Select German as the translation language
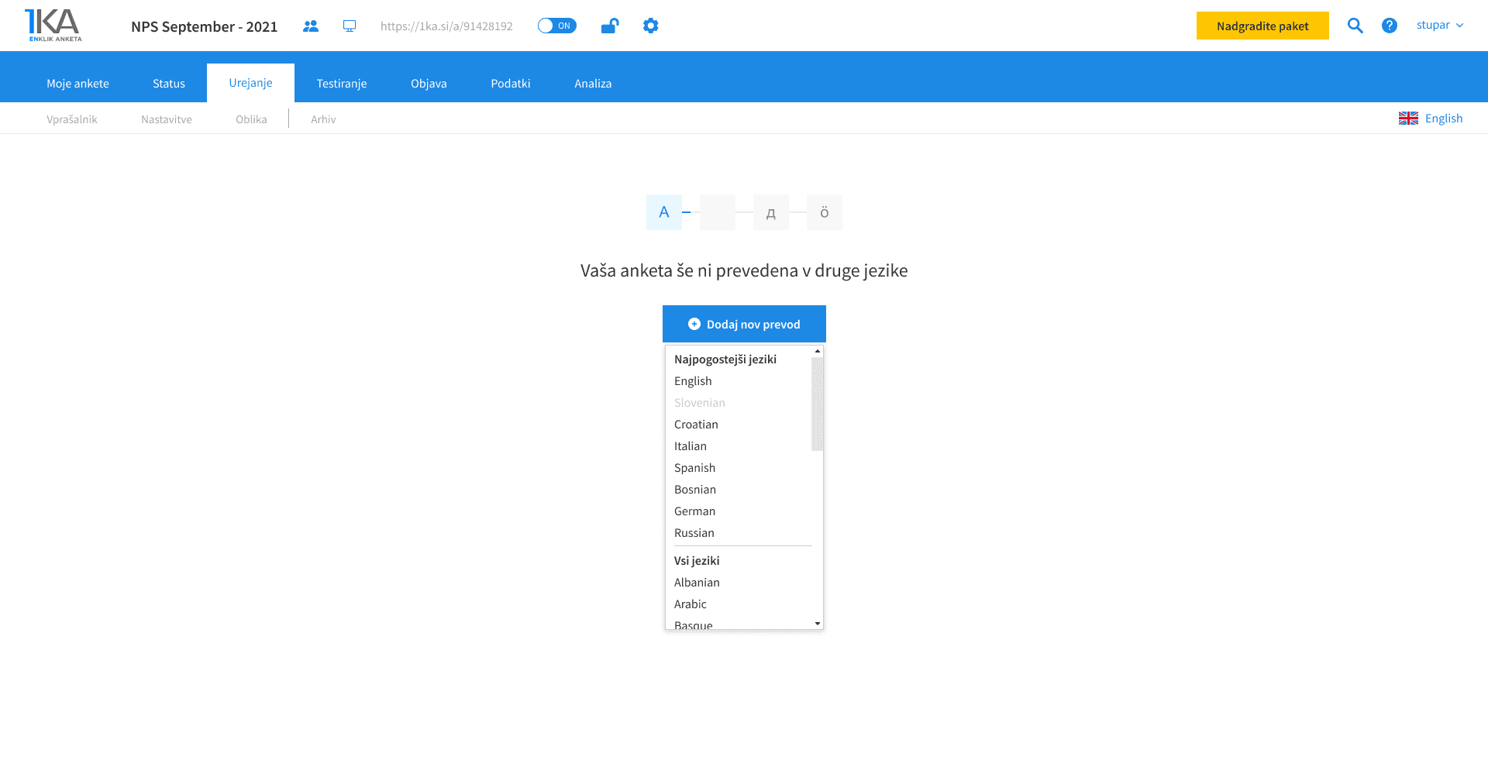The image size is (1488, 767). (x=694, y=511)
